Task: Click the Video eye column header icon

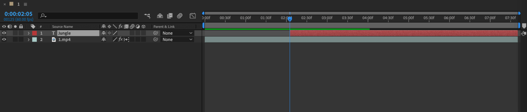Action: (4, 26)
